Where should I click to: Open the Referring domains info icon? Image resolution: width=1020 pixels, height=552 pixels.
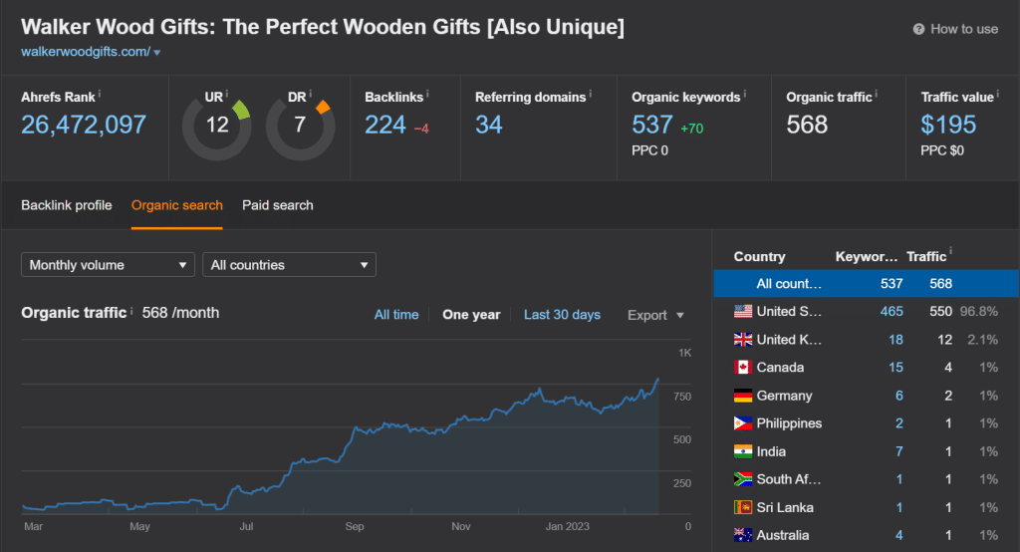click(x=590, y=95)
